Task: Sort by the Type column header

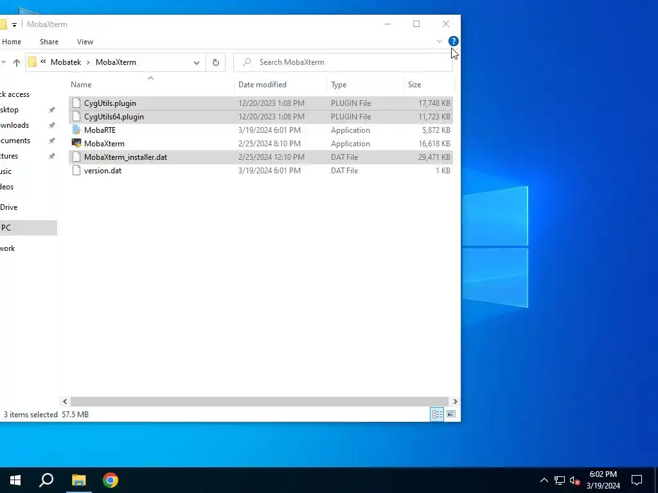Action: [339, 85]
